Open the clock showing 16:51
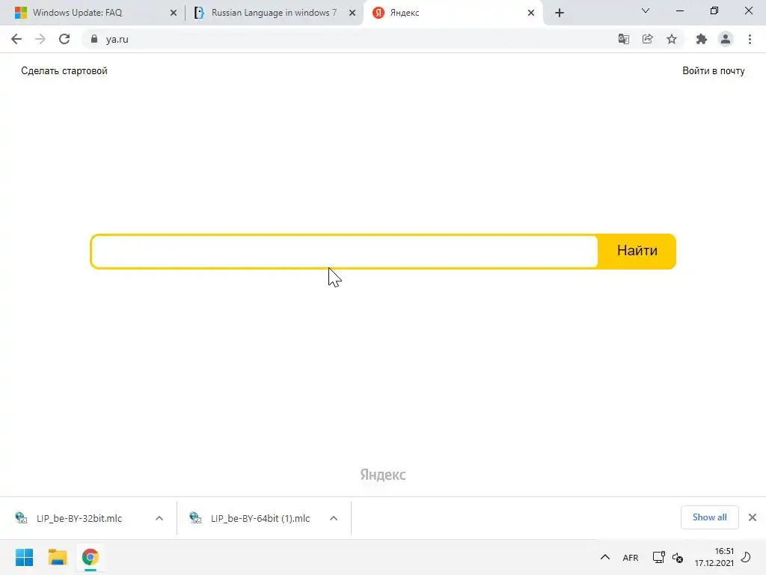Image resolution: width=766 pixels, height=575 pixels. [714, 557]
